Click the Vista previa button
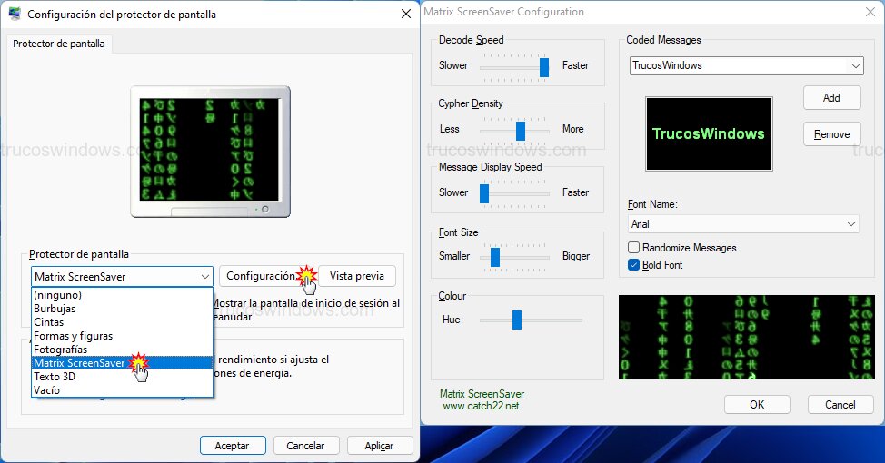 [x=356, y=276]
